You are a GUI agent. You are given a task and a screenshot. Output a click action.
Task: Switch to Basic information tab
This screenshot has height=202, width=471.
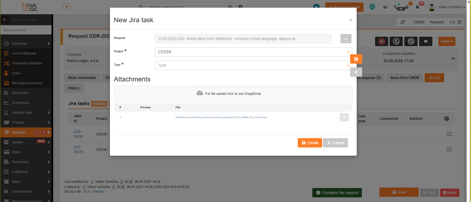(82, 78)
